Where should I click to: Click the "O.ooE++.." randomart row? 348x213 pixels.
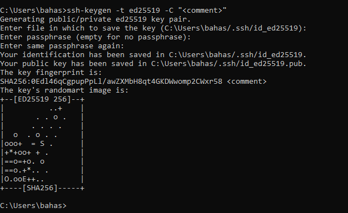42,179
